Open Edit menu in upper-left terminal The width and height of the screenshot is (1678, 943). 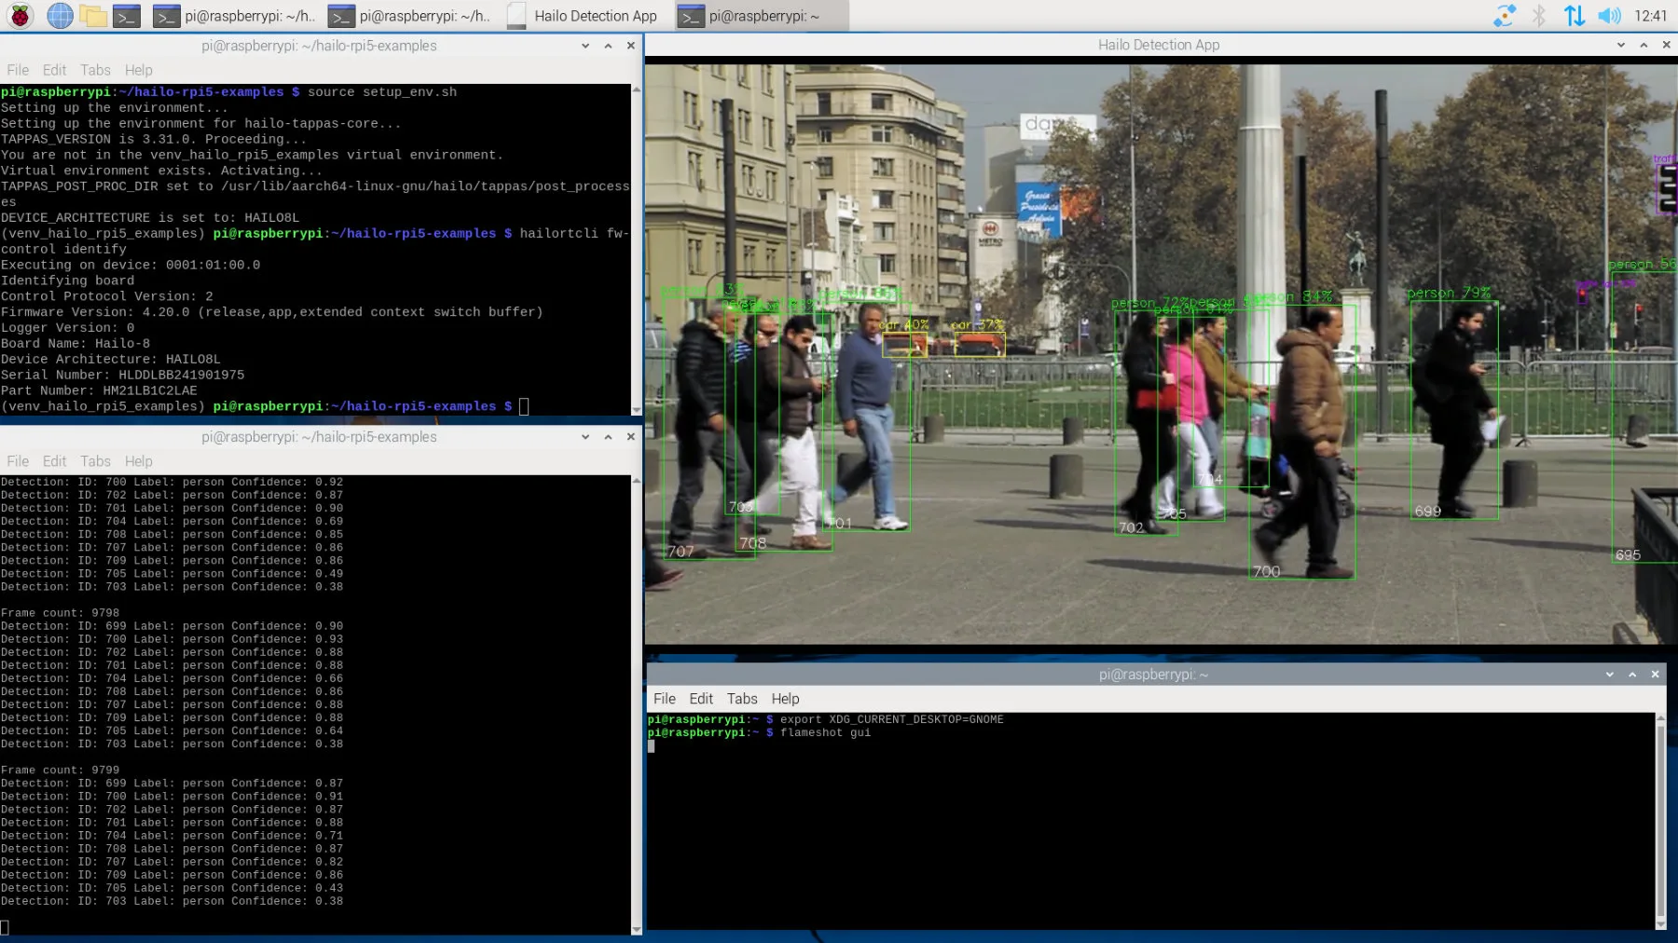pyautogui.click(x=54, y=70)
